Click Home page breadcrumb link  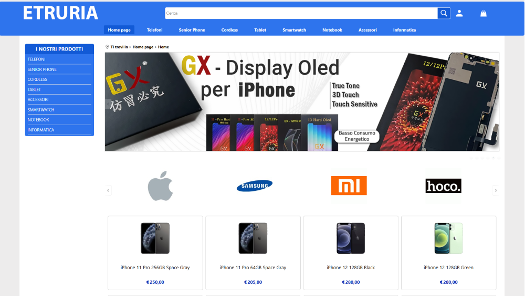click(x=143, y=47)
